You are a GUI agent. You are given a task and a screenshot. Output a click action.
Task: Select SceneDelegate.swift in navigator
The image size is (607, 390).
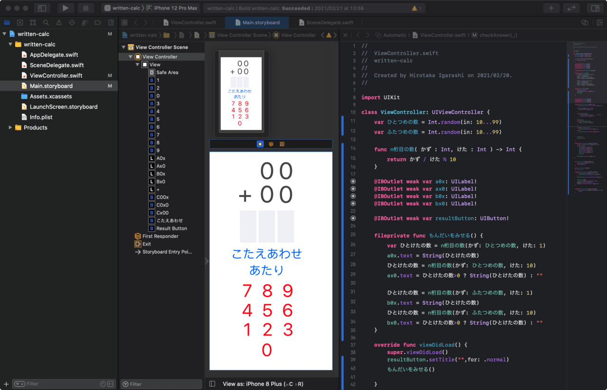click(x=57, y=65)
